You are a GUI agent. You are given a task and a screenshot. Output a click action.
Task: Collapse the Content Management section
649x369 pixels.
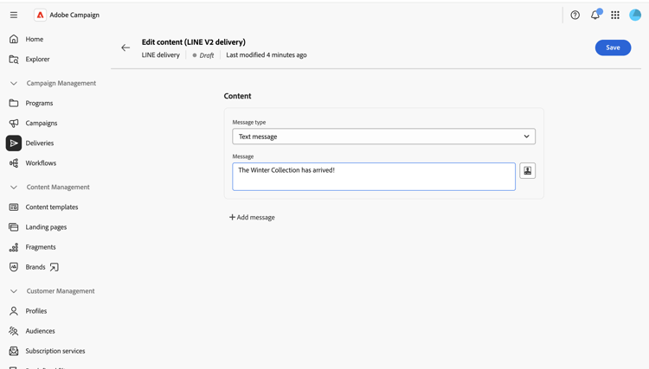pos(14,188)
